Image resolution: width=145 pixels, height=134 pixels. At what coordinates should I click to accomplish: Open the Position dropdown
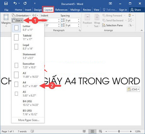87,20
